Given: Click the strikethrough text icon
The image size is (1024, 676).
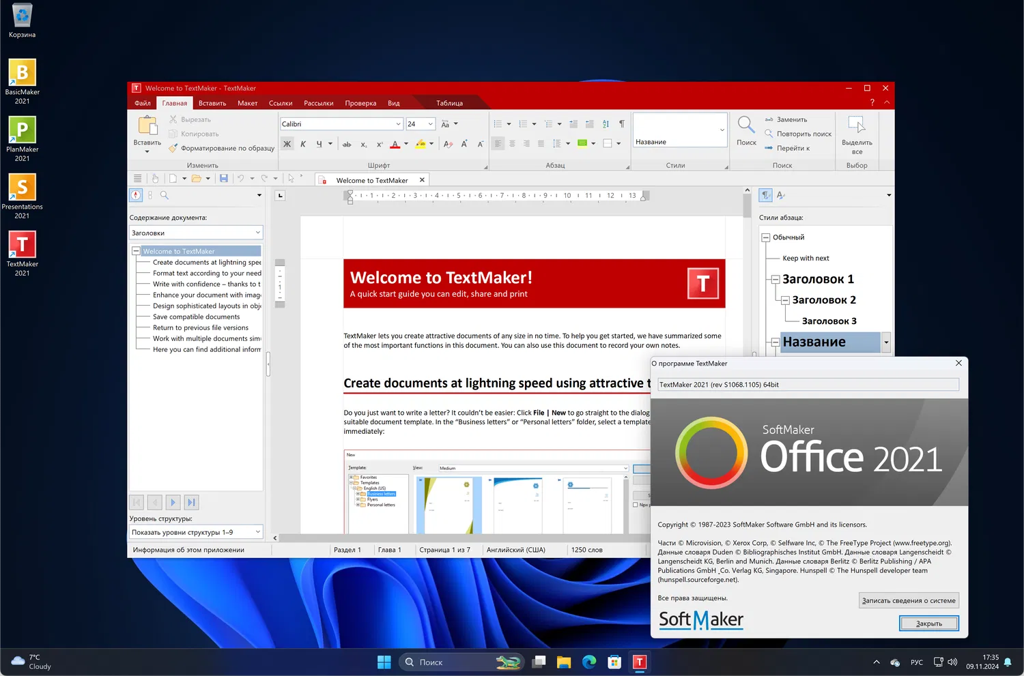Looking at the screenshot, I should tap(347, 144).
